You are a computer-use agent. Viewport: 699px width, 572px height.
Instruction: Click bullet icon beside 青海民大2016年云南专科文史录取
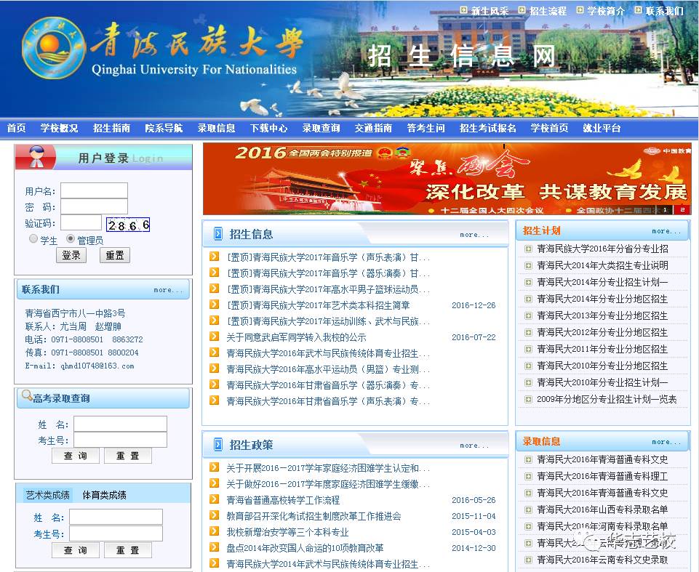click(x=528, y=560)
